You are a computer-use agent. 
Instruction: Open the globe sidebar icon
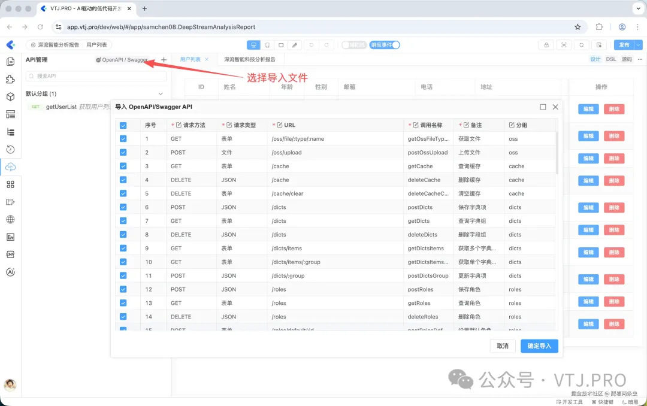[11, 220]
